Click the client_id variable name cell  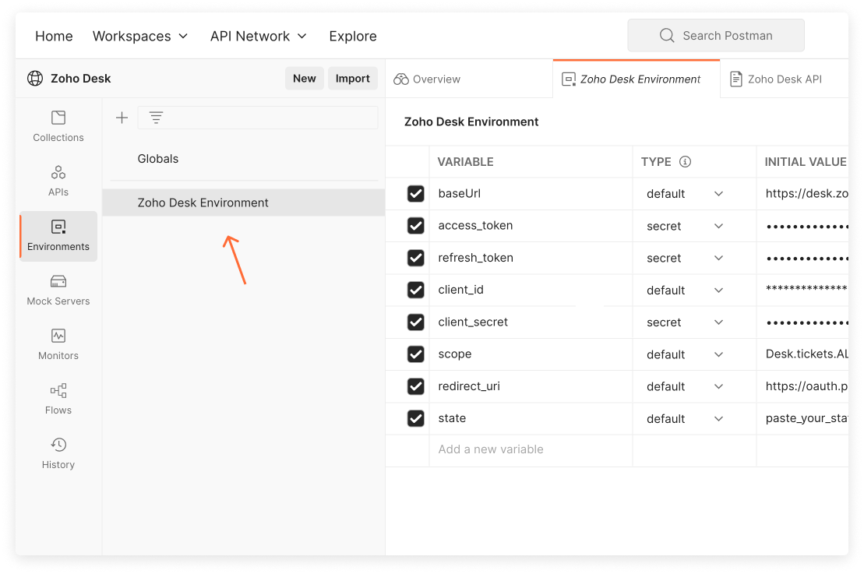(531, 290)
